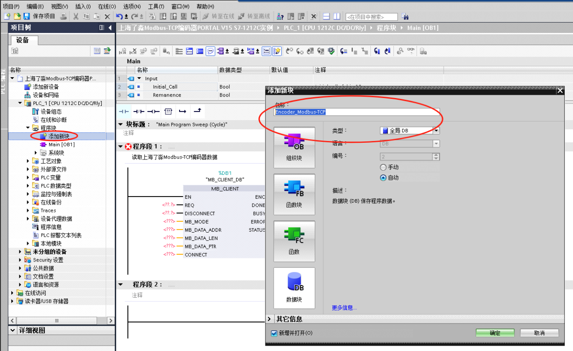Click the 编号 number stepper arrows
Viewport: 573px width, 351px height.
436,157
